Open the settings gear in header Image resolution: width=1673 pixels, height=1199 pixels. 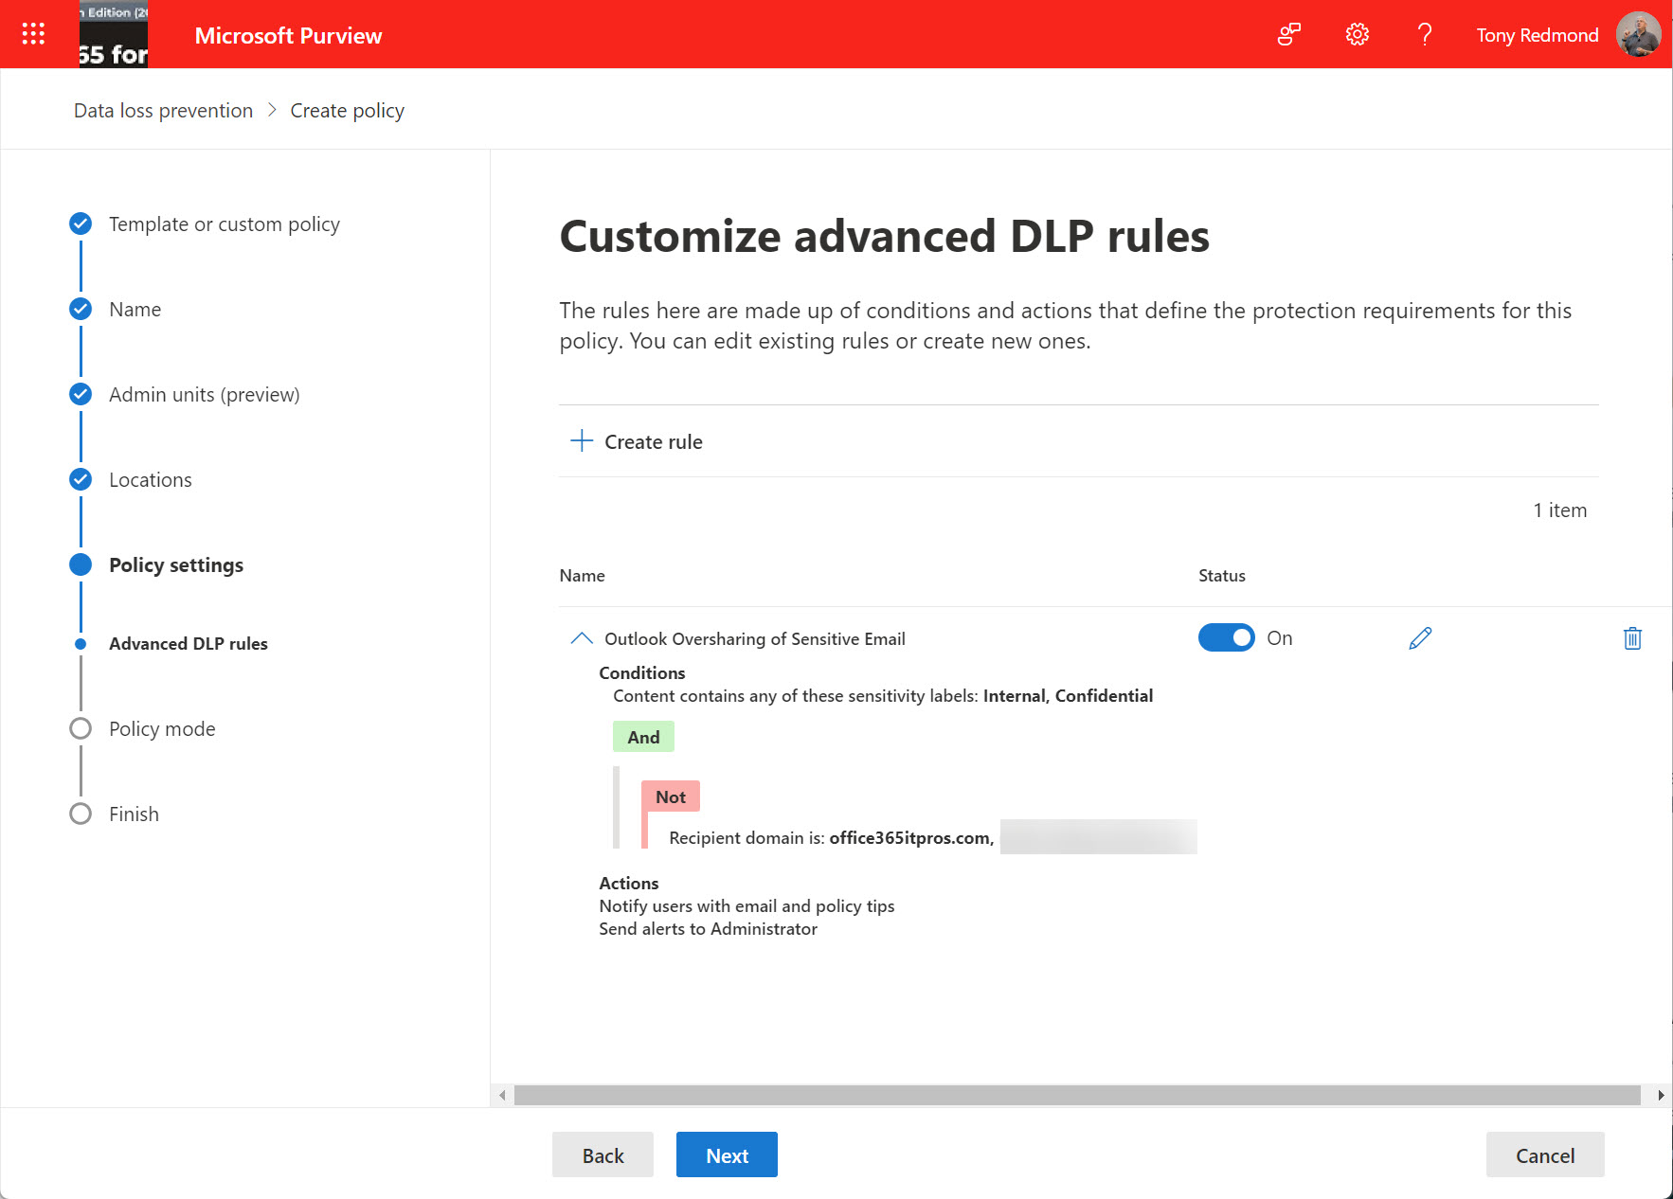[x=1357, y=35]
